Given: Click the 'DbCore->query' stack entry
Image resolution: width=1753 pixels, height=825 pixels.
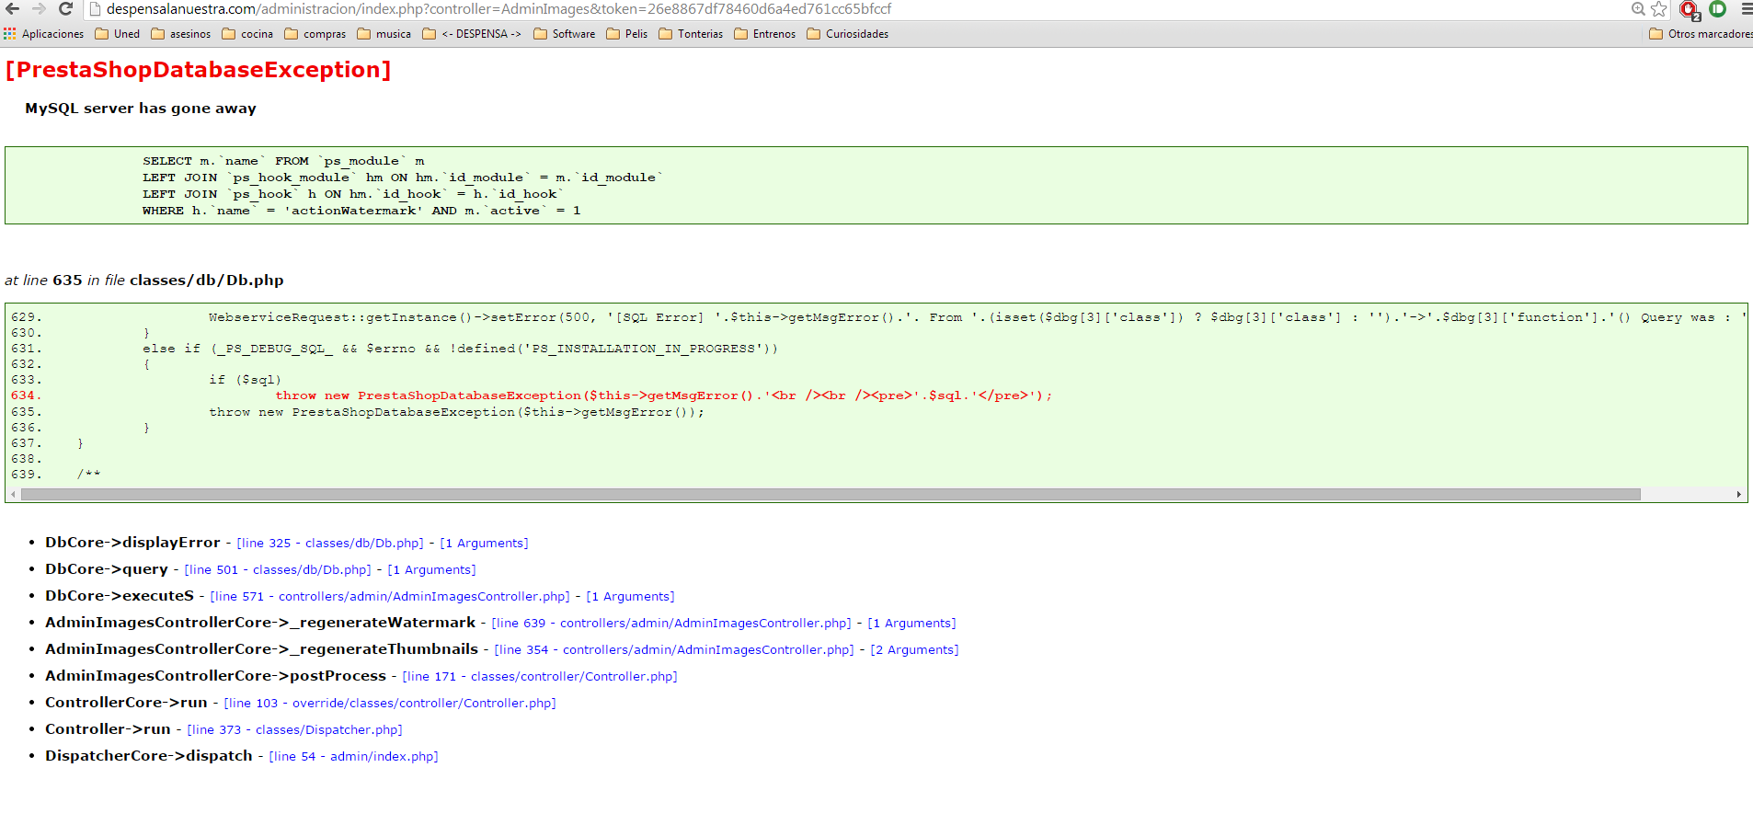Looking at the screenshot, I should click(x=107, y=569).
